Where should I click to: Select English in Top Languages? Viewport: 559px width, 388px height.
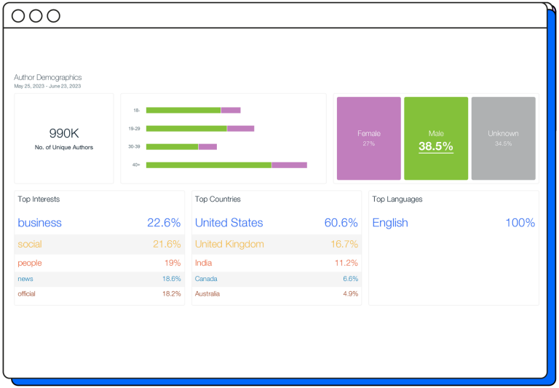click(x=390, y=223)
